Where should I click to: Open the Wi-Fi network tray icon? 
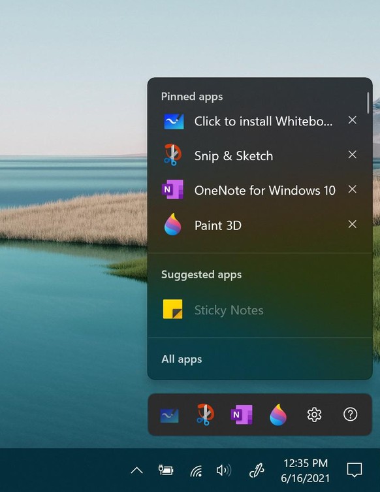point(196,470)
